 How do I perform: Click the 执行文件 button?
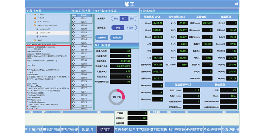[117, 37]
